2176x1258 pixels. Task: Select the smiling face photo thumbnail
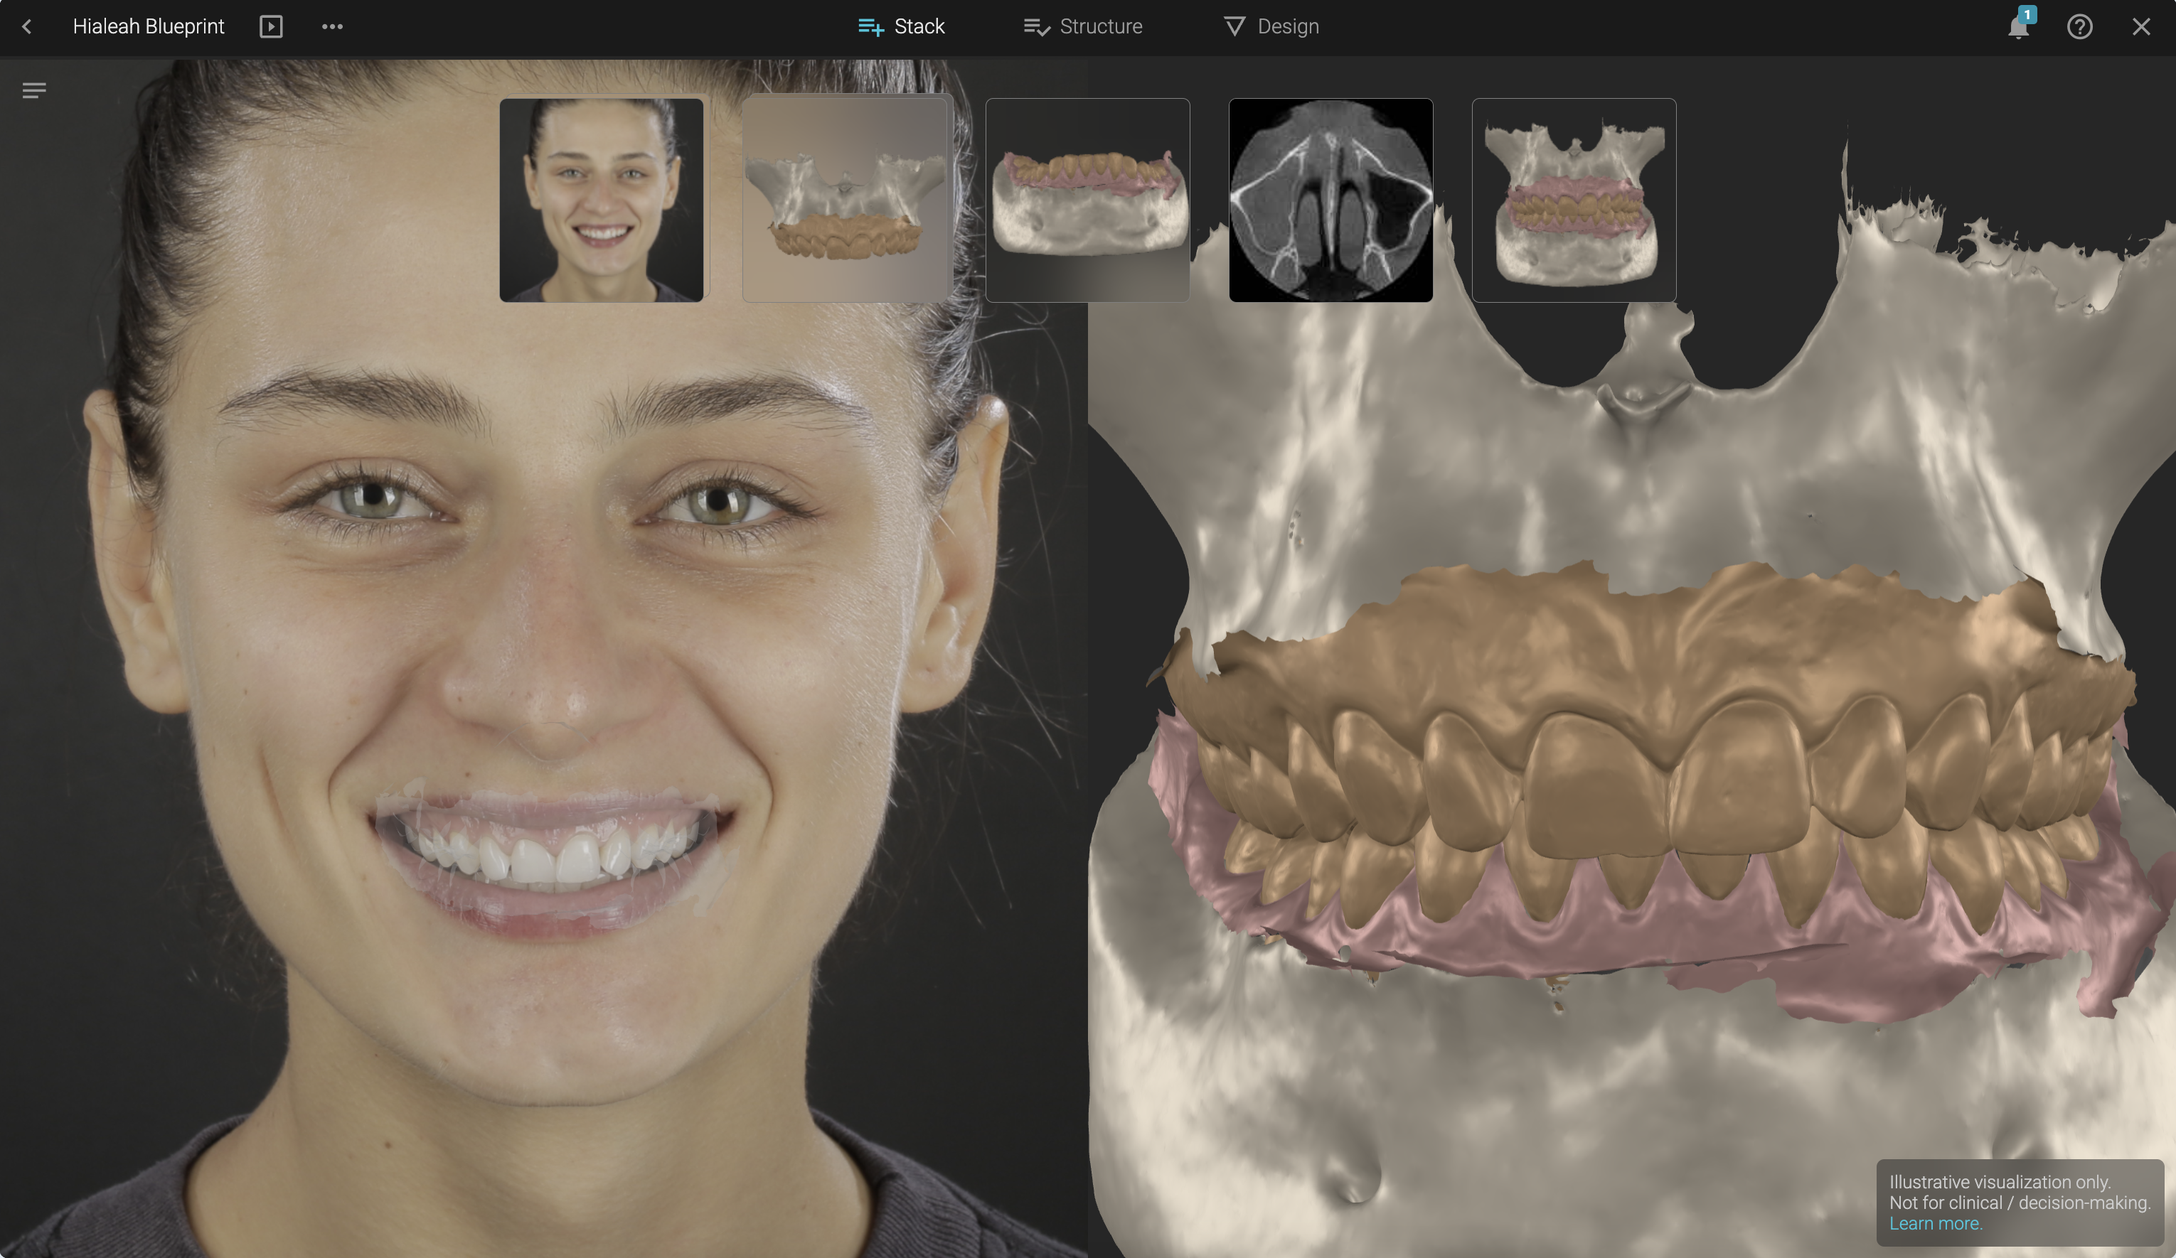(602, 200)
